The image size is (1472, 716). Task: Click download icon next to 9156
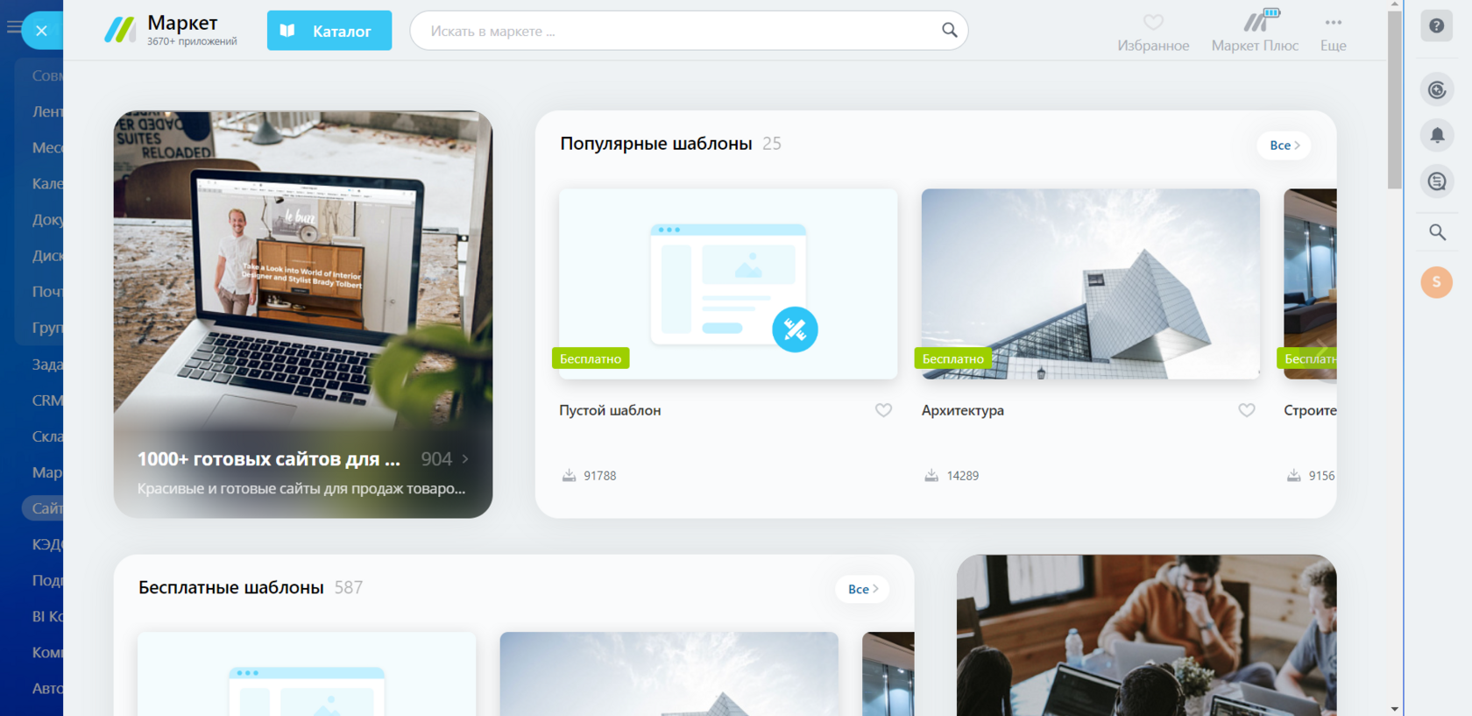click(1293, 476)
